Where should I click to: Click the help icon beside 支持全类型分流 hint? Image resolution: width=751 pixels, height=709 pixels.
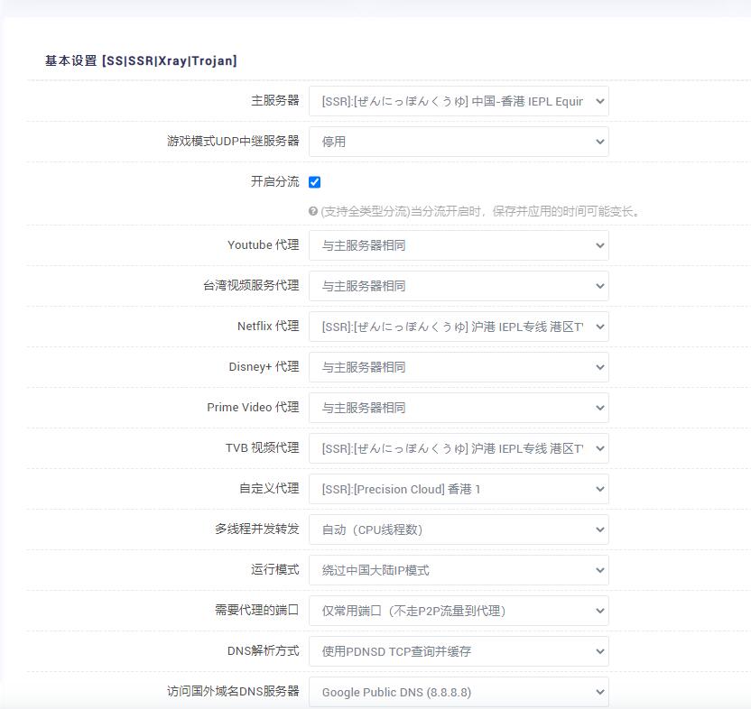point(312,211)
